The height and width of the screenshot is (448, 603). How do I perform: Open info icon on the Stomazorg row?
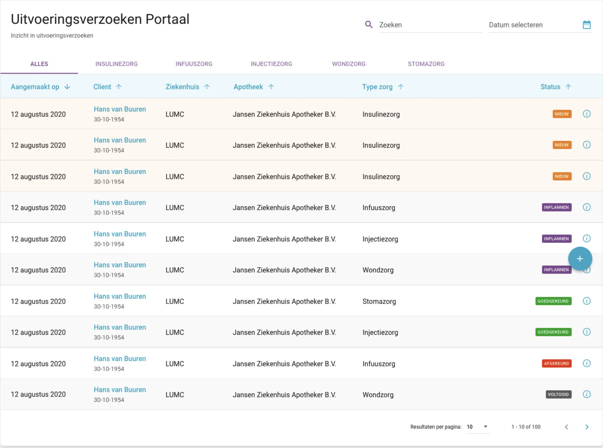click(x=586, y=301)
